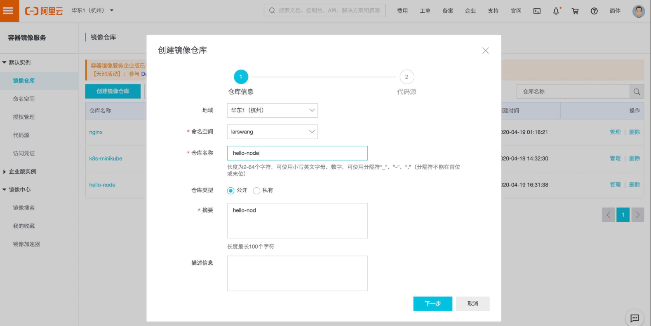This screenshot has height=326, width=651.
Task: Open the notification bell
Action: pyautogui.click(x=556, y=11)
